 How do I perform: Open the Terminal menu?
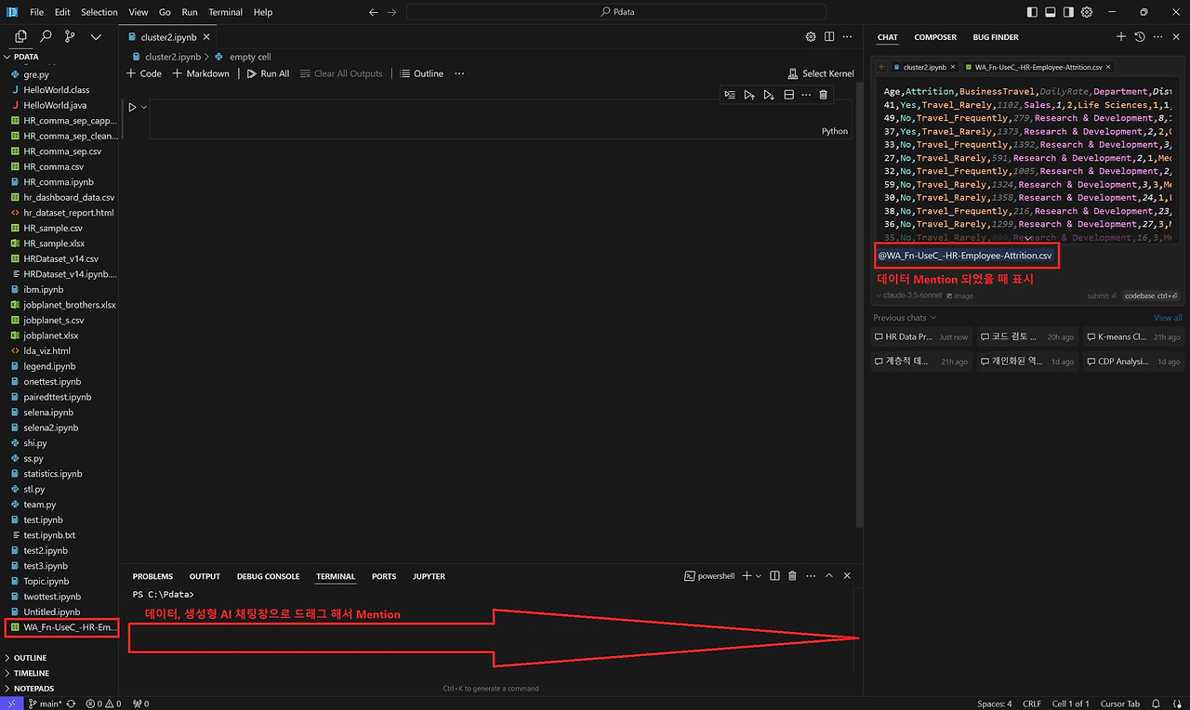225,12
